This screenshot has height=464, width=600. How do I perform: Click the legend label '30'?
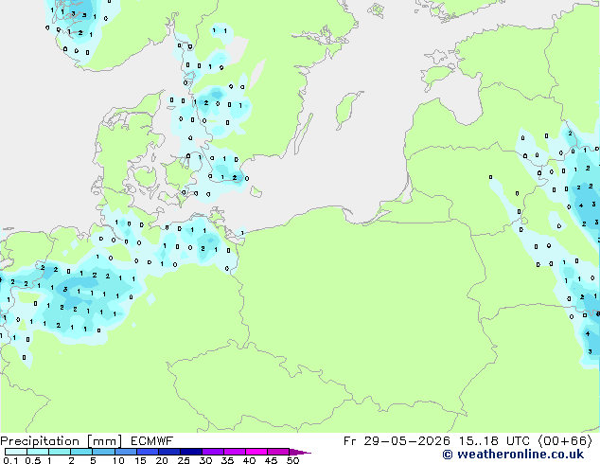(x=205, y=460)
